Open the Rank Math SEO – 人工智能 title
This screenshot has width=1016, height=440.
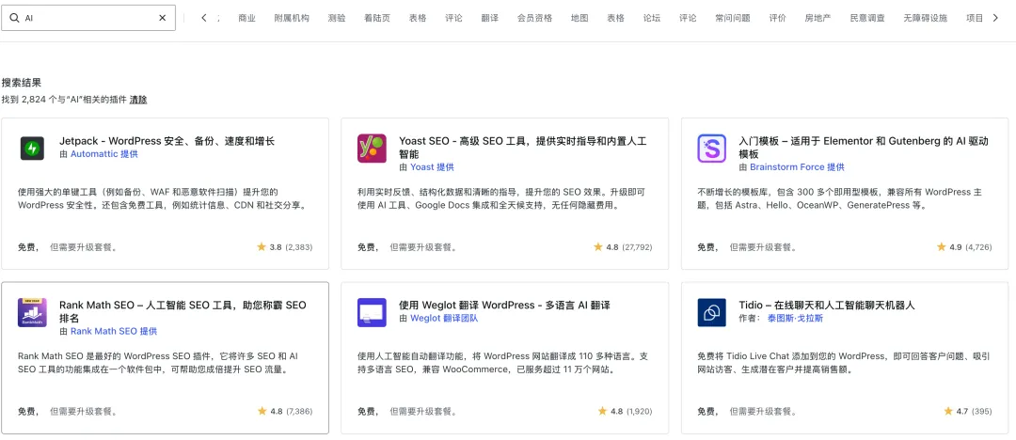(x=183, y=311)
